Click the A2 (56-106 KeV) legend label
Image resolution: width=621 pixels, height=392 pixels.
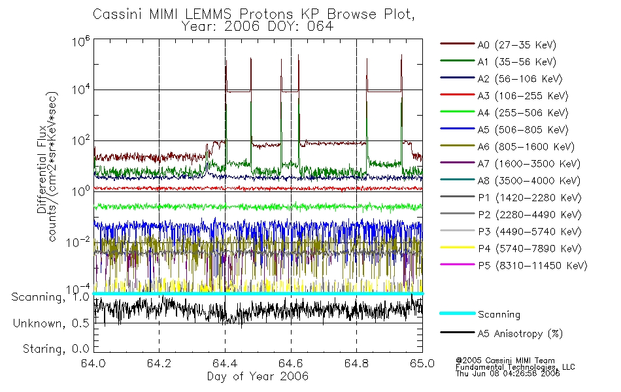point(520,79)
